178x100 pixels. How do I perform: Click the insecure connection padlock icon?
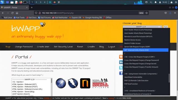[40, 13]
